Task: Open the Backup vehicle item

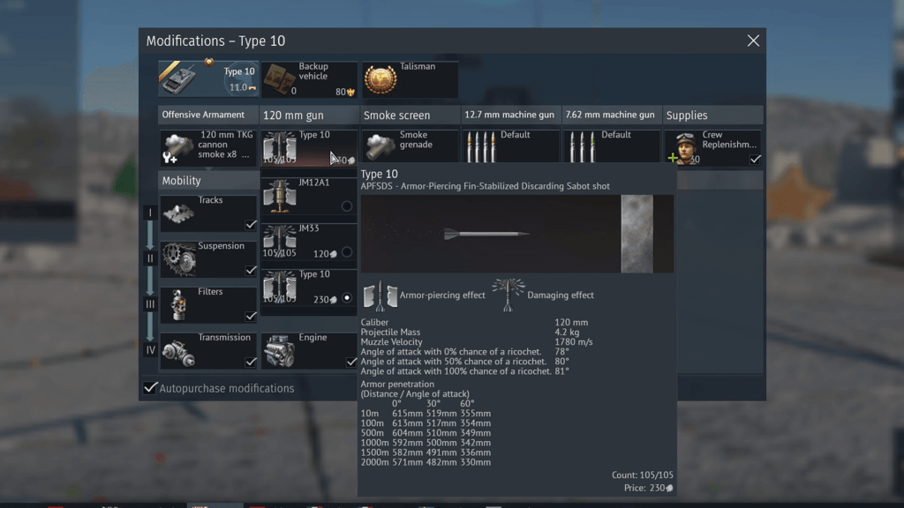Action: pos(309,78)
